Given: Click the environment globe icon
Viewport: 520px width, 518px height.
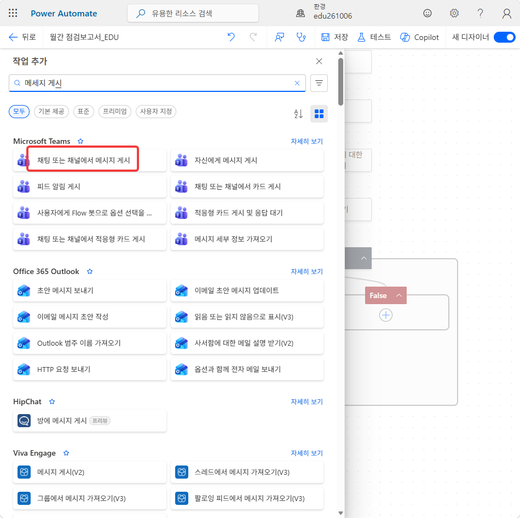Looking at the screenshot, I should [301, 13].
